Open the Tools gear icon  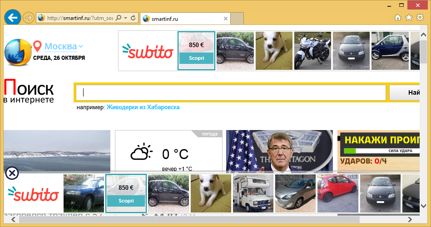pyautogui.click(x=420, y=18)
